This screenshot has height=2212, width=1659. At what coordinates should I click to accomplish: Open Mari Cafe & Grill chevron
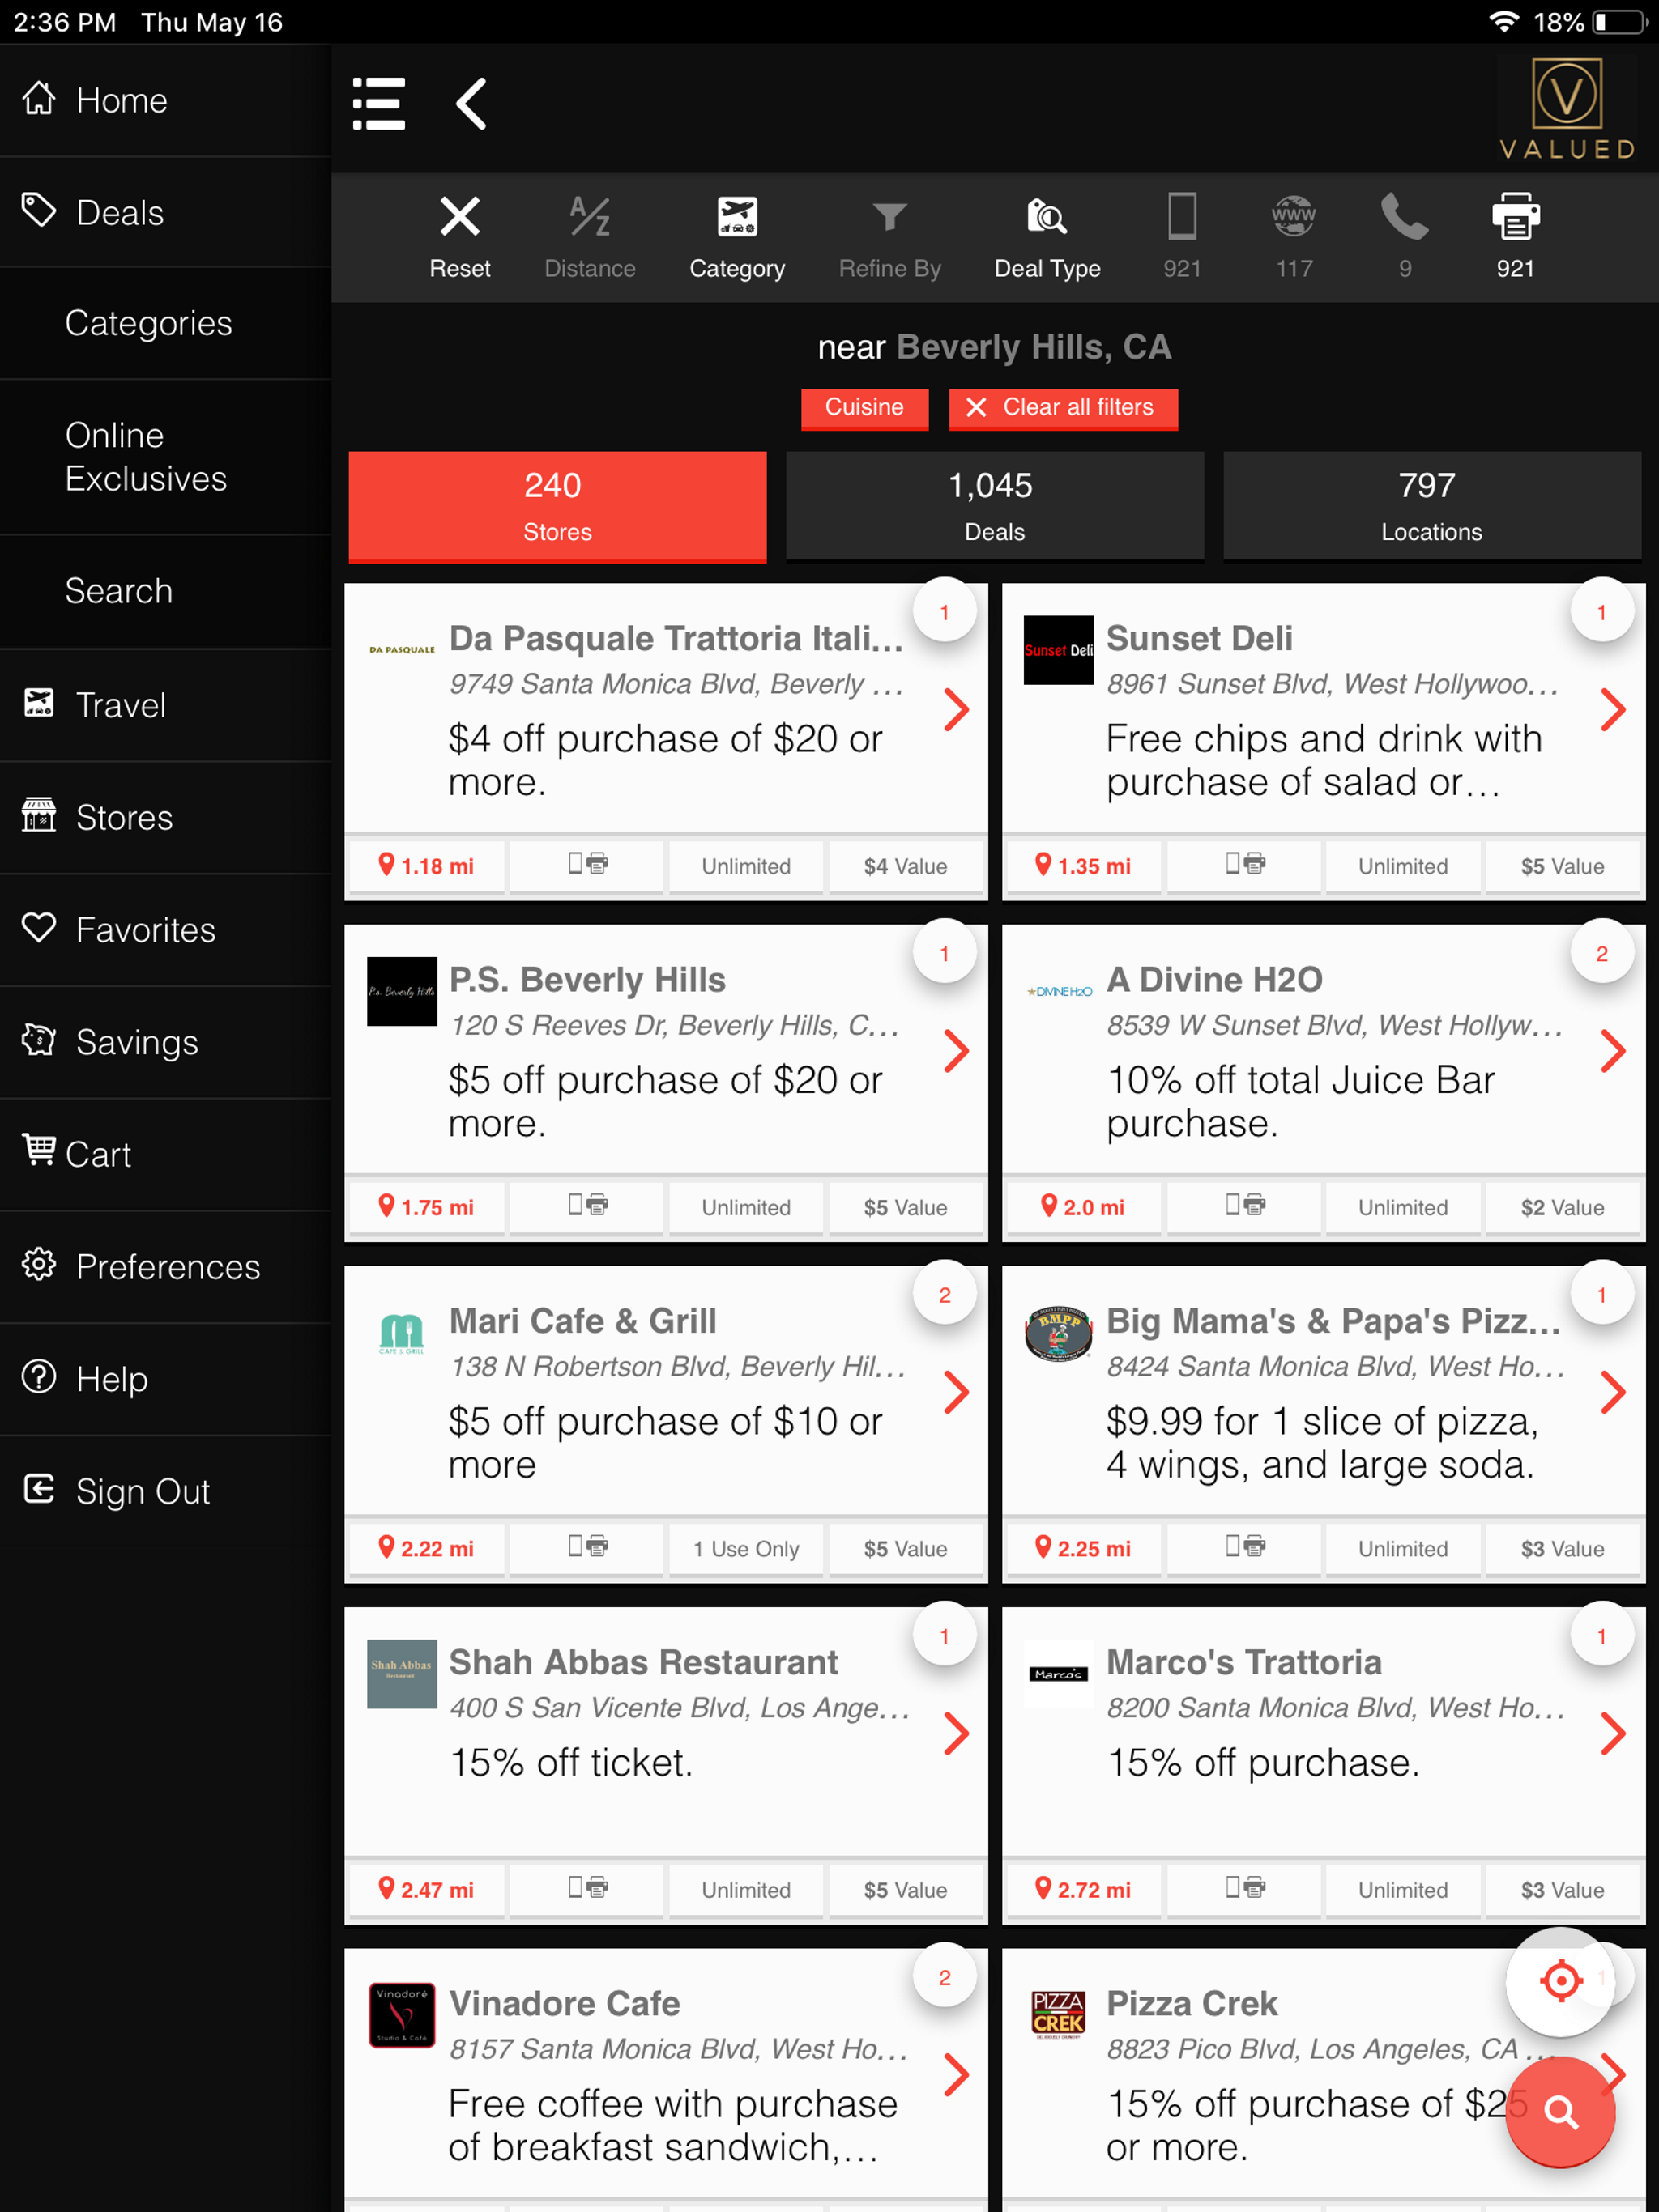957,1391
